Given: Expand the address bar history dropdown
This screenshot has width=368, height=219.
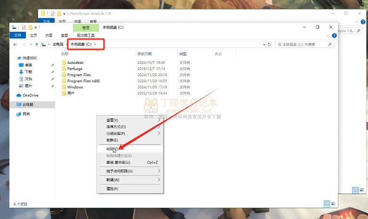Looking at the screenshot, I should coord(264,44).
